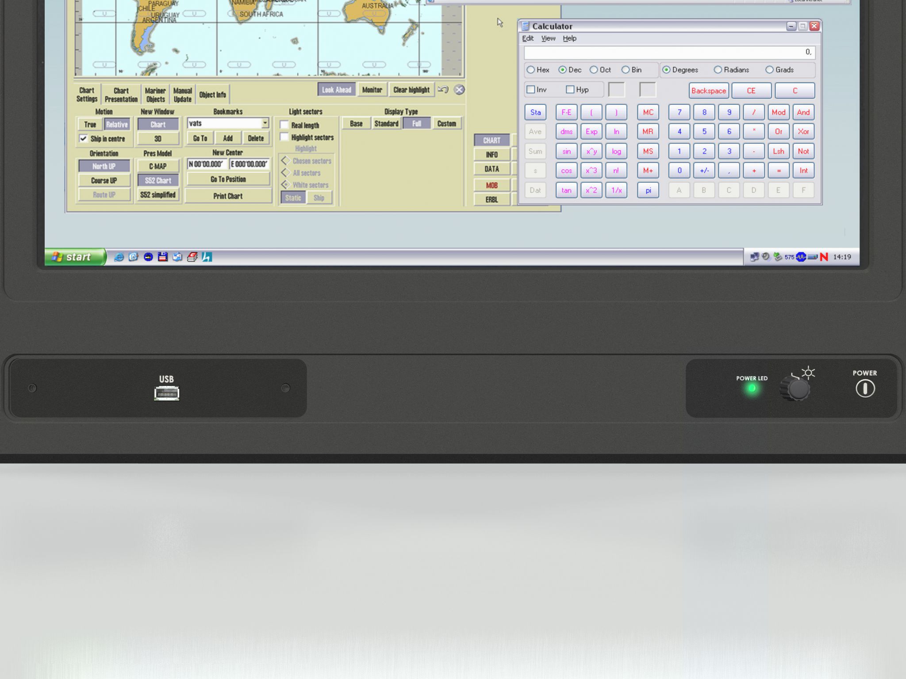Click the blue octagon waveform tray icon
Image resolution: width=906 pixels, height=679 pixels.
click(801, 257)
